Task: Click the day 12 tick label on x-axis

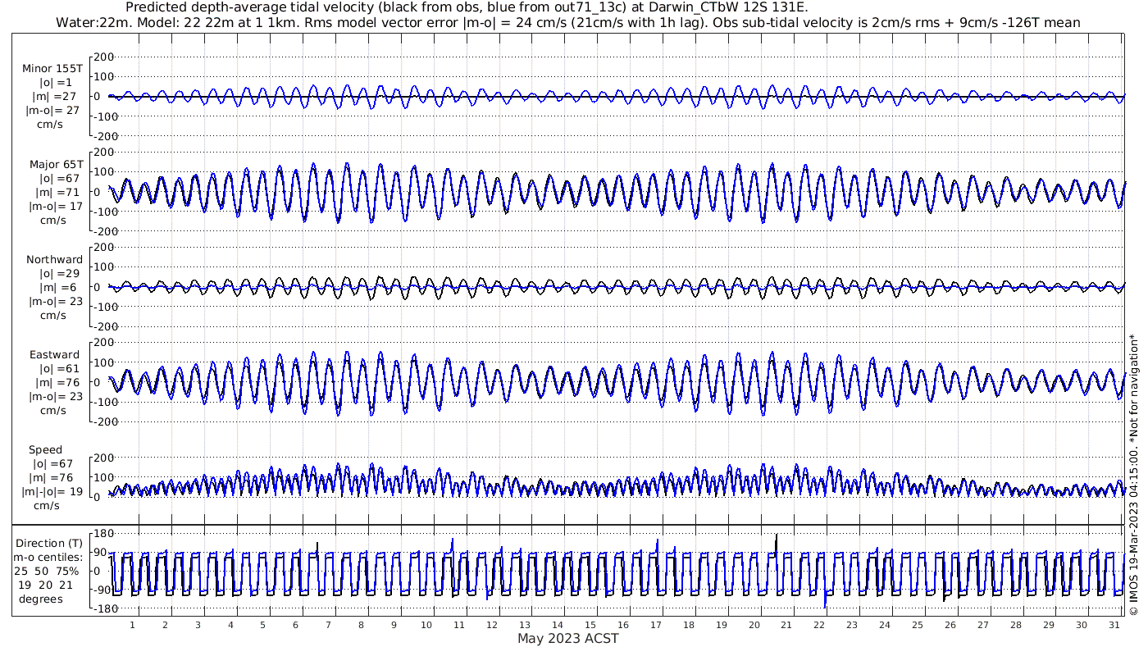Action: pyautogui.click(x=492, y=625)
